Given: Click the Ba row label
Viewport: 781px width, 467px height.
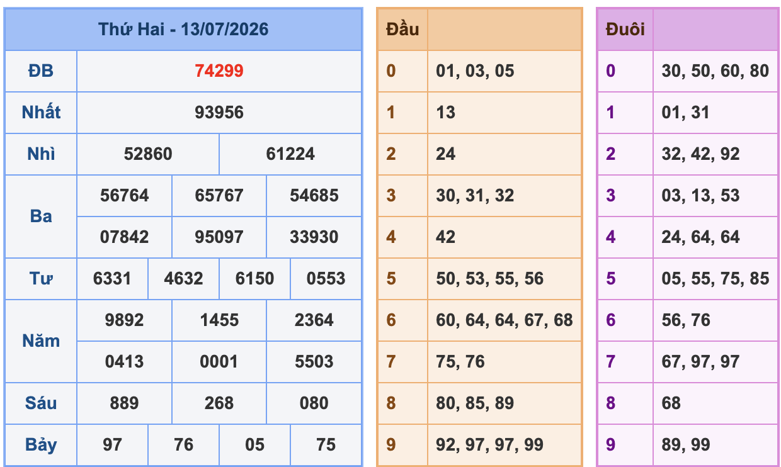Looking at the screenshot, I should (41, 217).
